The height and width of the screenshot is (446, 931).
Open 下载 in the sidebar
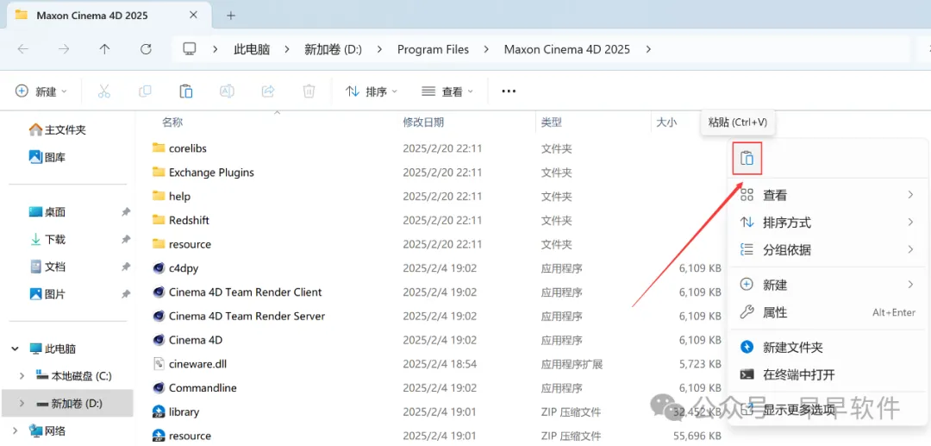pyautogui.click(x=47, y=239)
